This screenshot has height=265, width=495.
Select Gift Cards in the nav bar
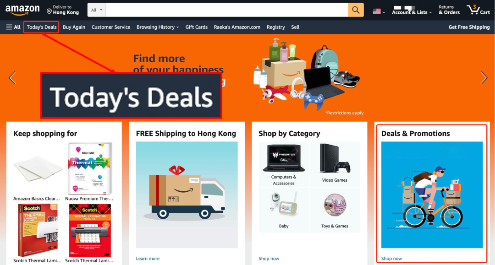click(196, 27)
